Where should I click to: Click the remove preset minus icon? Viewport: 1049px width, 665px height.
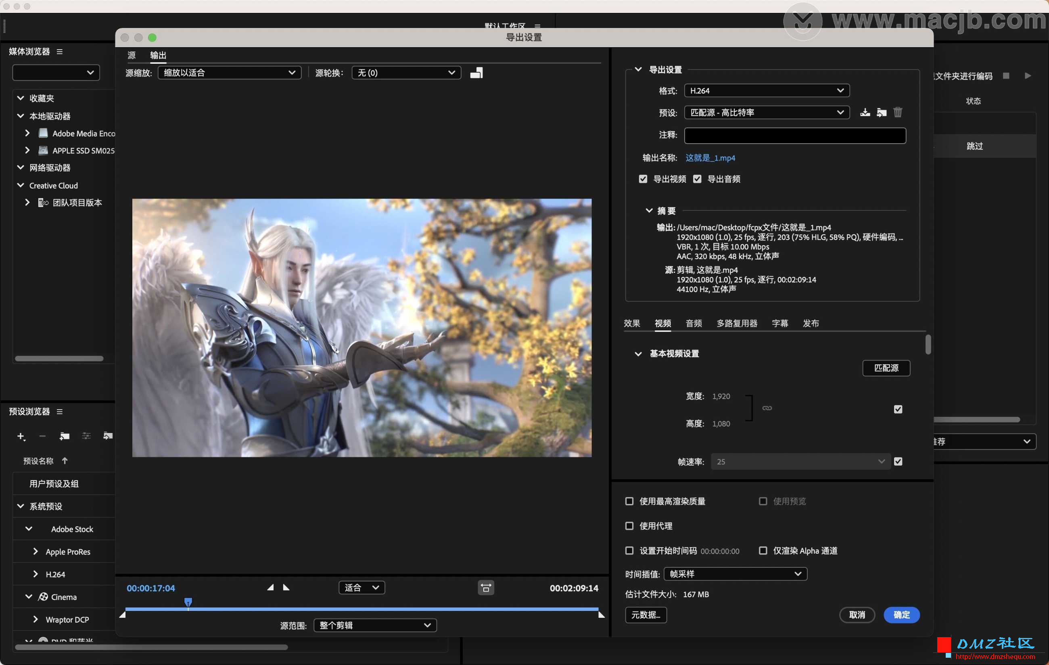[42, 436]
